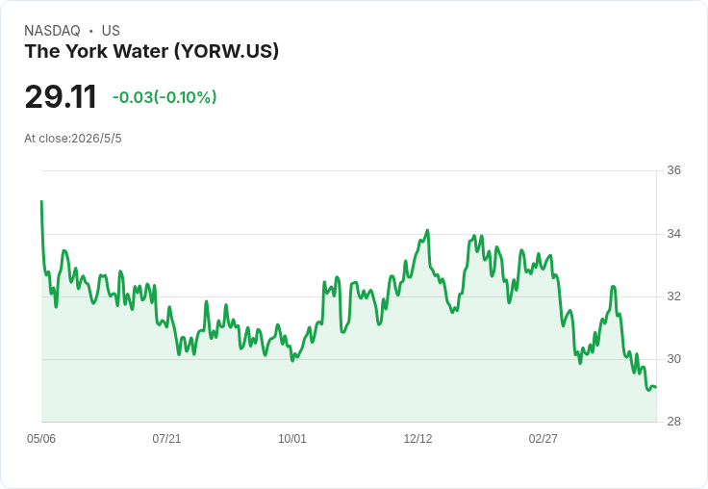This screenshot has height=489, width=708.
Task: Click the 02/27 date axis label
Action: click(x=544, y=438)
